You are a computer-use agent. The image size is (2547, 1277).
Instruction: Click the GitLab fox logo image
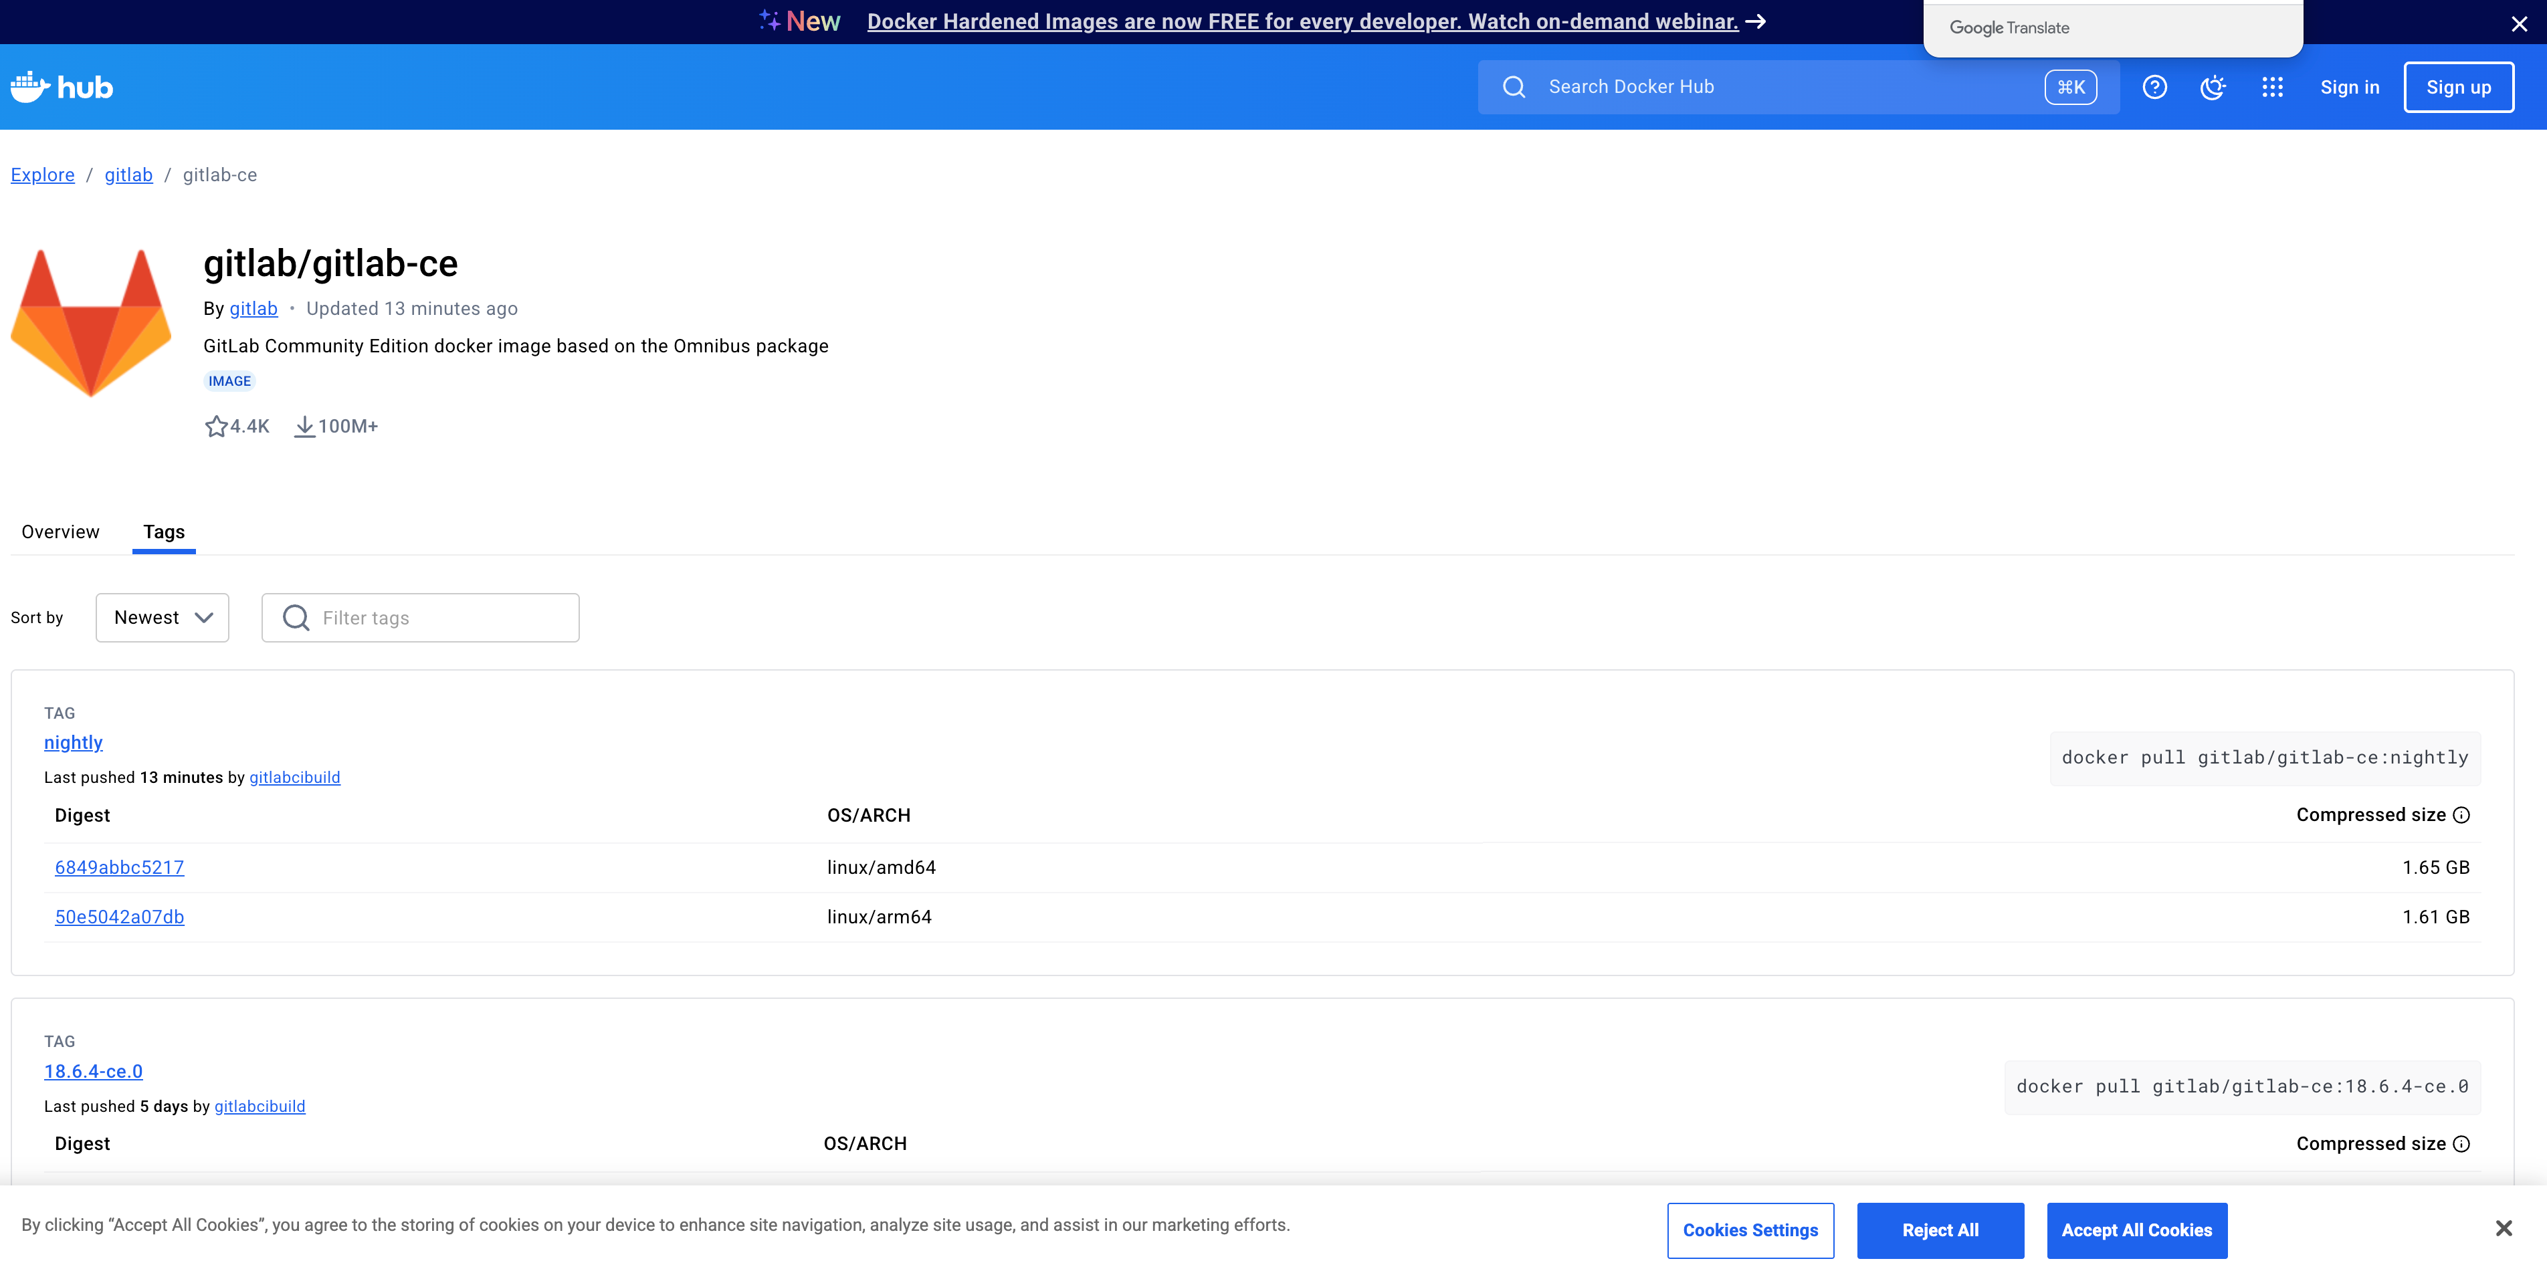point(91,322)
